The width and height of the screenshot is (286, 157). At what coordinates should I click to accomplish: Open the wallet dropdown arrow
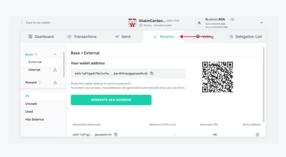coord(261,23)
